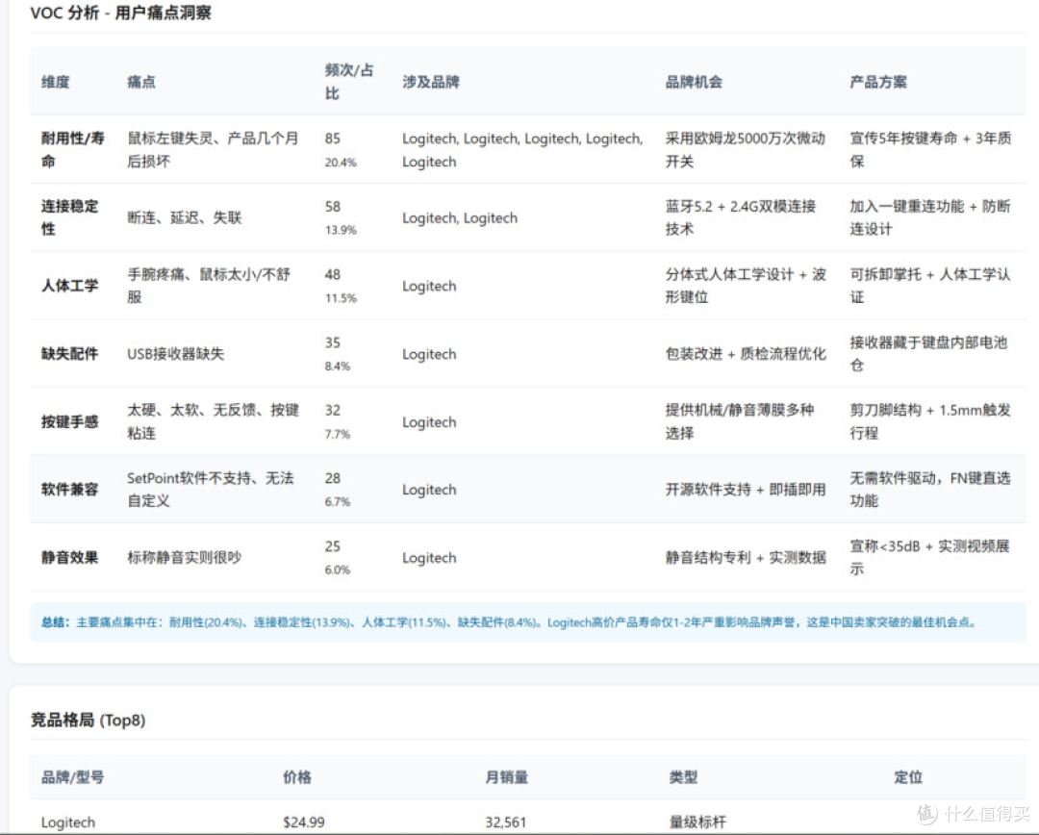Click the opportunity 包装改进 + 质检流程优化
The height and width of the screenshot is (835, 1039).
click(746, 354)
